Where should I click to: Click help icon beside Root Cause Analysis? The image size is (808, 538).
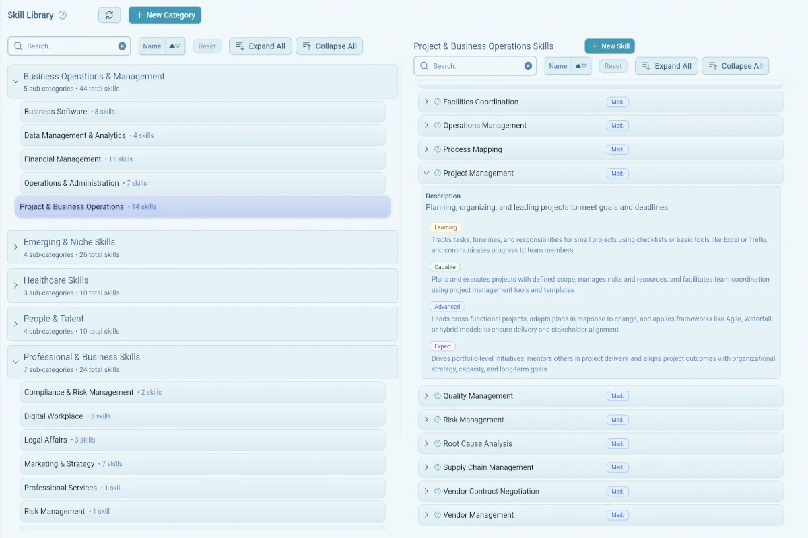click(437, 444)
